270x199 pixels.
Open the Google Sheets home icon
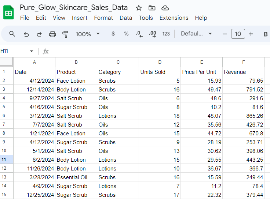8,12
